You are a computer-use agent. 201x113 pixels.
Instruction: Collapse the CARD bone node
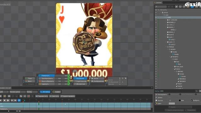click(x=164, y=18)
